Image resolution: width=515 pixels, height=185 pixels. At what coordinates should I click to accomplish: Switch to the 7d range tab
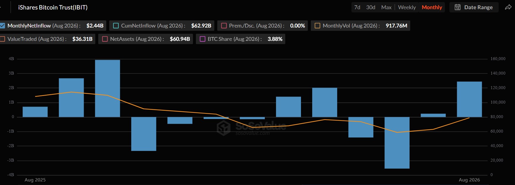point(357,7)
